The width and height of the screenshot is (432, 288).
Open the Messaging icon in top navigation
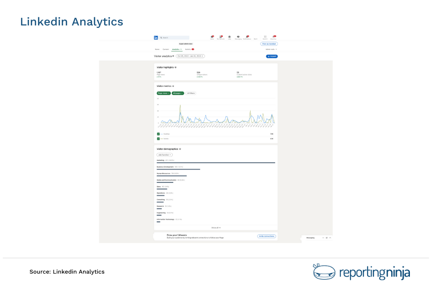238,37
